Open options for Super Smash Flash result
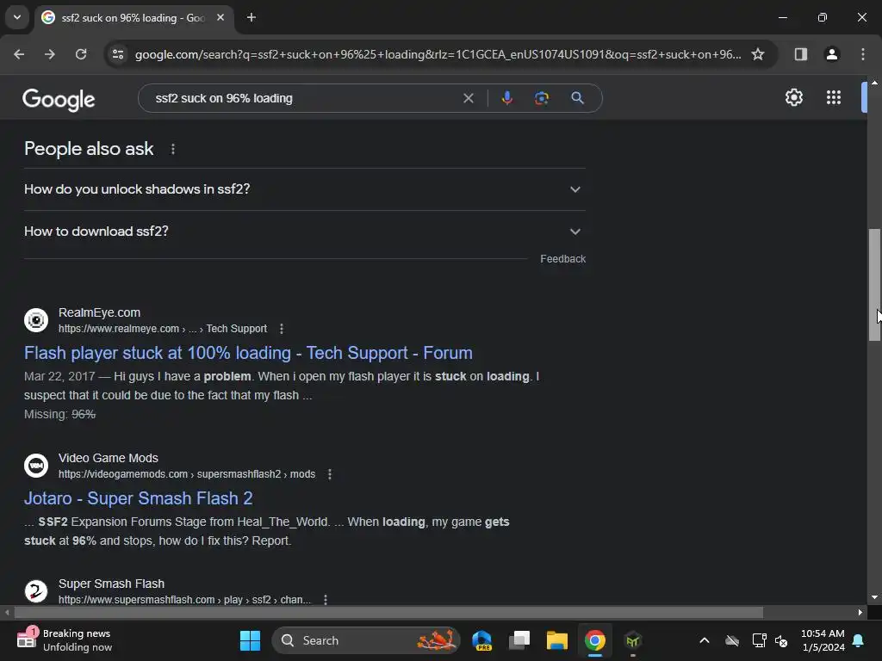Viewport: 882px width, 661px height. pos(325,600)
